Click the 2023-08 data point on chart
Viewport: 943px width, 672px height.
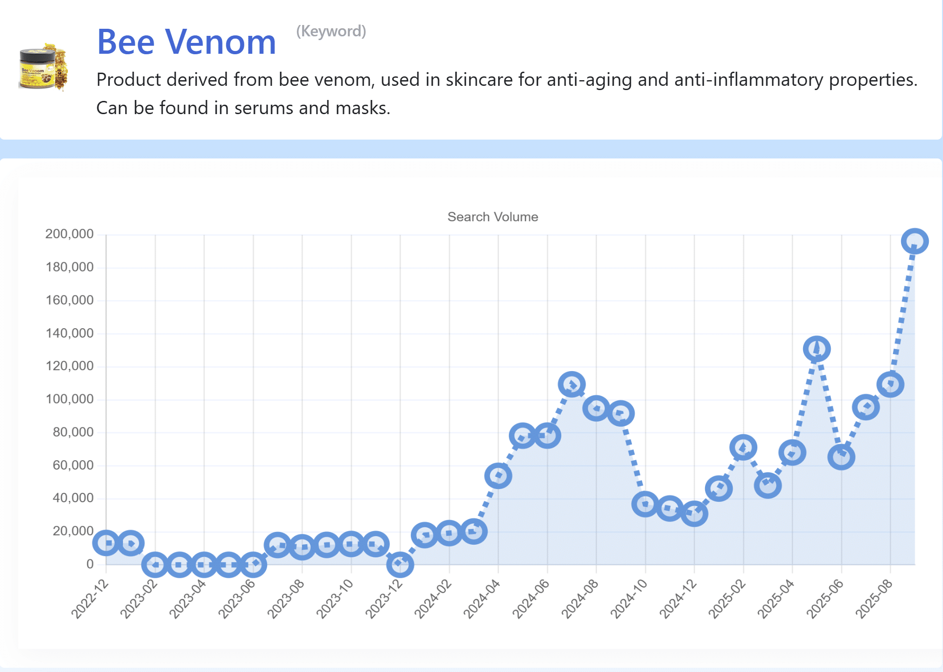coord(302,547)
